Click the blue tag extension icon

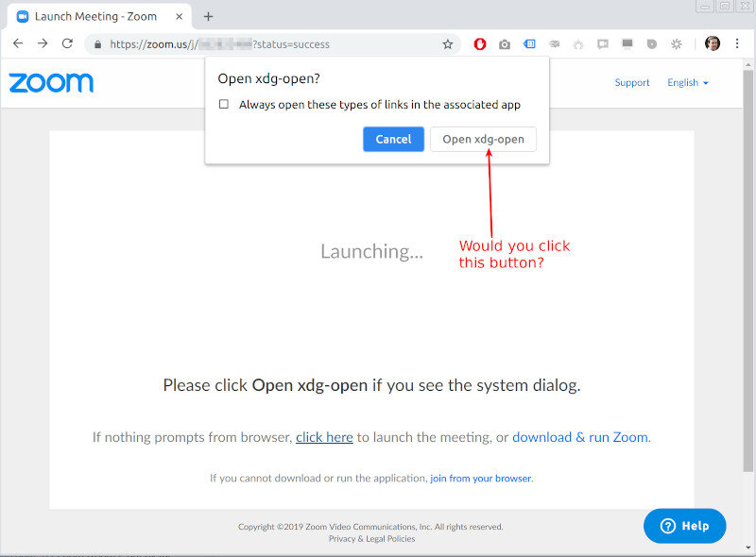(529, 43)
